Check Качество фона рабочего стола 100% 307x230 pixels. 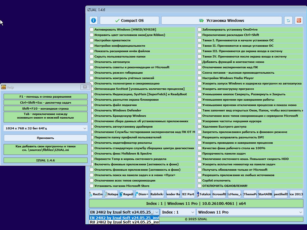[x=199, y=148]
